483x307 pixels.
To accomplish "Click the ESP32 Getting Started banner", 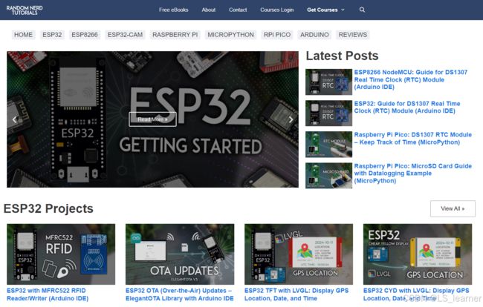I will (x=152, y=119).
